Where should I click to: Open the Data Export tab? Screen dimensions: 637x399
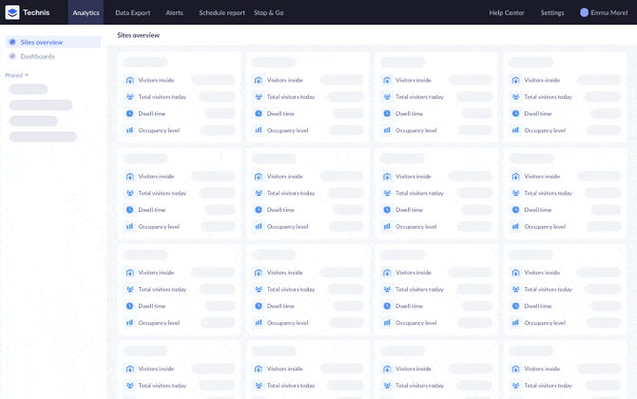tap(133, 12)
